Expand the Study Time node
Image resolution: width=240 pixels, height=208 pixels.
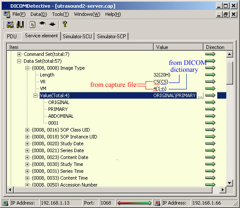tap(27, 164)
